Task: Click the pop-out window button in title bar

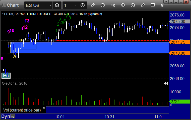Action: (171, 2)
